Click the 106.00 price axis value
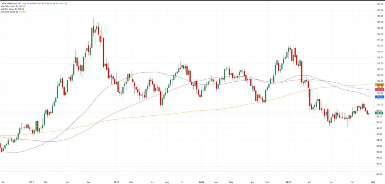Viewport: 385px width, 184px height. point(380,69)
